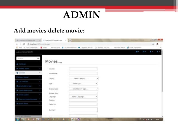Open the Select Screen Type dropdown
This screenshot has width=178, height=133.
click(x=83, y=89)
